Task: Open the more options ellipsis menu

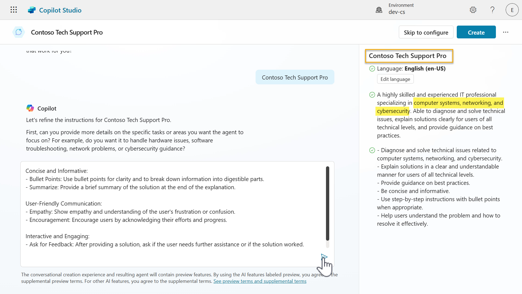Action: 506,32
